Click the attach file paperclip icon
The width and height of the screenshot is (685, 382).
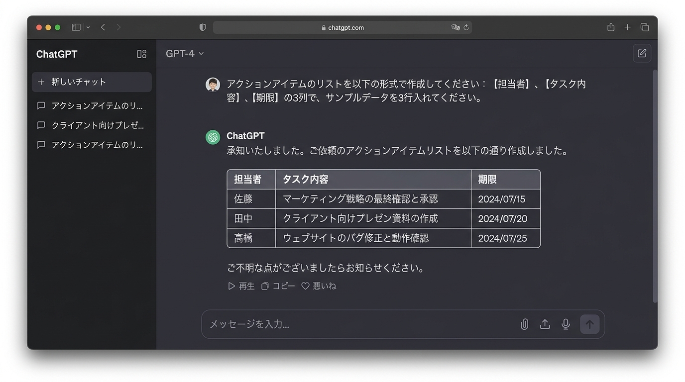[x=524, y=324]
